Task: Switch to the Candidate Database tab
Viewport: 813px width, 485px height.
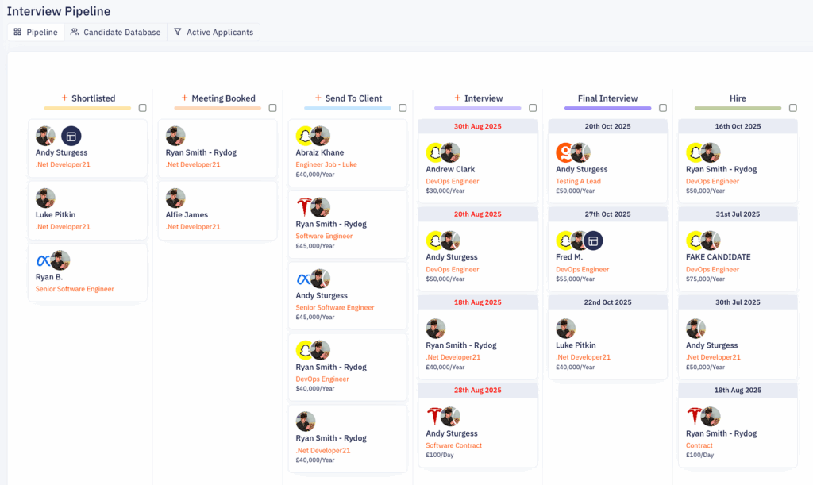Action: click(x=115, y=33)
